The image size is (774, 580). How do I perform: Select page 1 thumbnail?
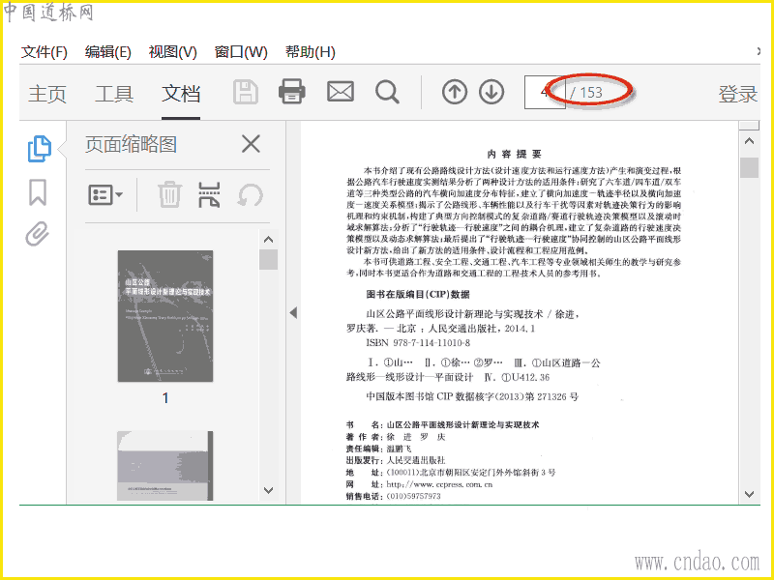[x=165, y=316]
